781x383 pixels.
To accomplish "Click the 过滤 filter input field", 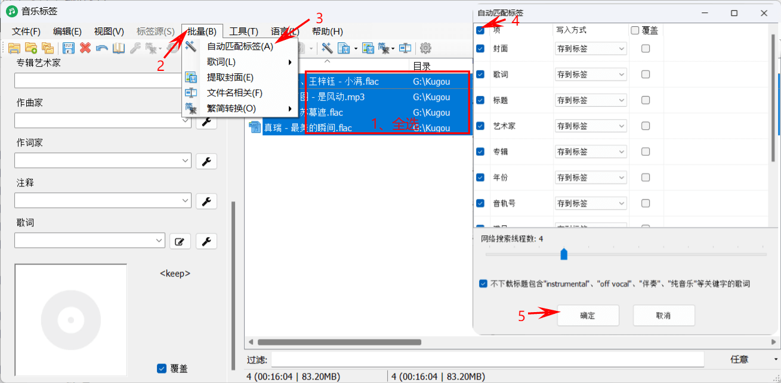I will (x=487, y=360).
